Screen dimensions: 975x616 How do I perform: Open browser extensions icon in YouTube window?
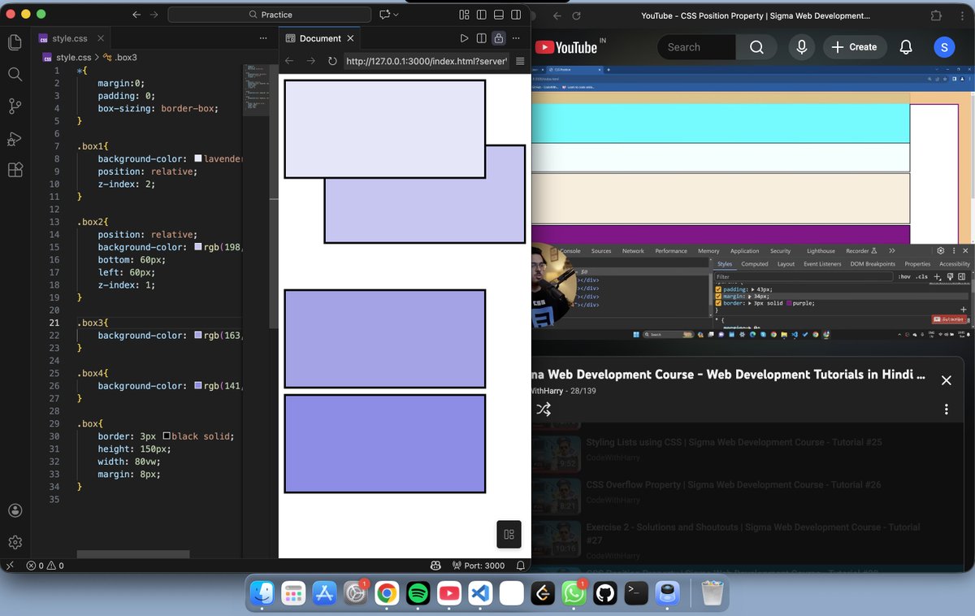click(x=936, y=15)
